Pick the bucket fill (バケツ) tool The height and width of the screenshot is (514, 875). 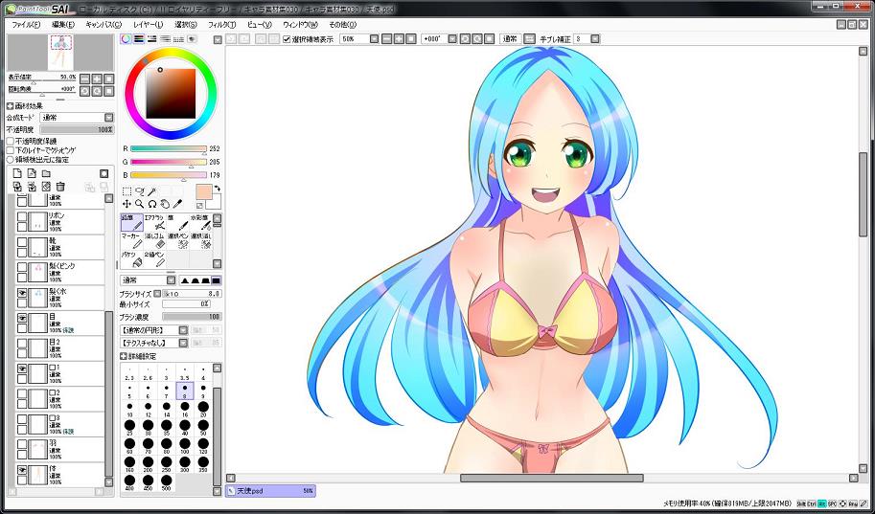[131, 259]
